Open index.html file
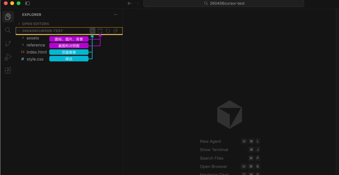 point(36,52)
